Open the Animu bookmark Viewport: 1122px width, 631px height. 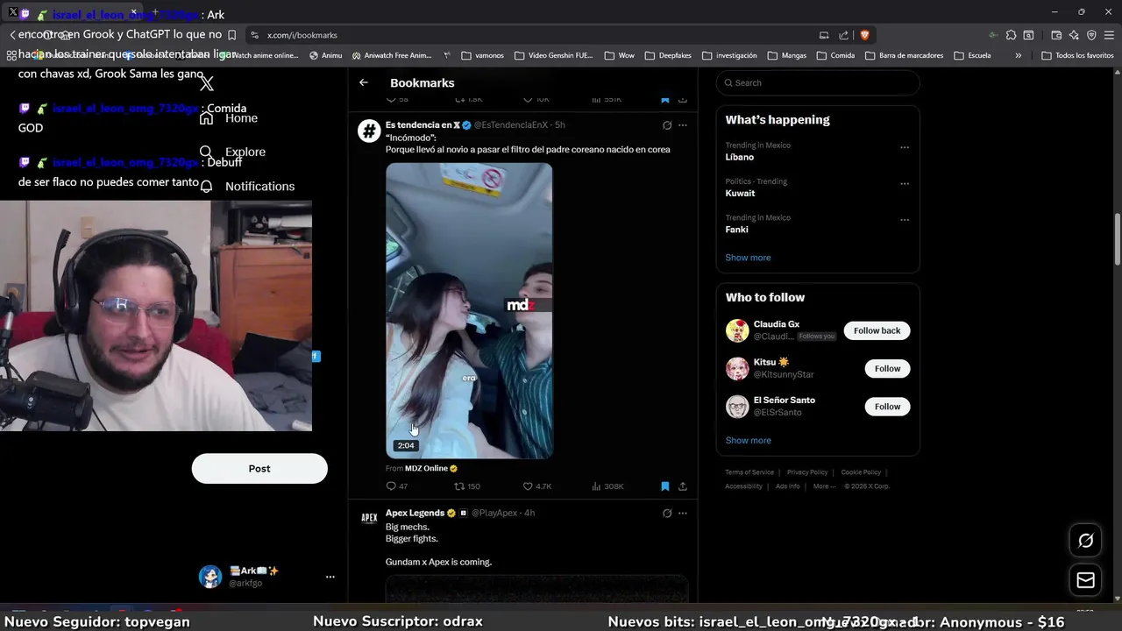point(326,55)
